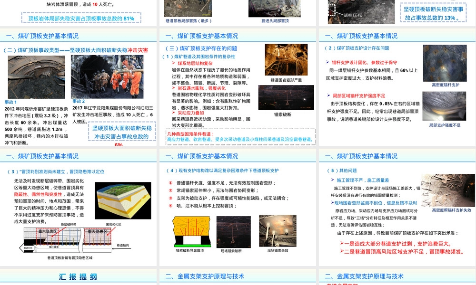Select item ① 普通锚杆长度、强度不足
The width and height of the screenshot is (476, 285).
tap(226, 183)
